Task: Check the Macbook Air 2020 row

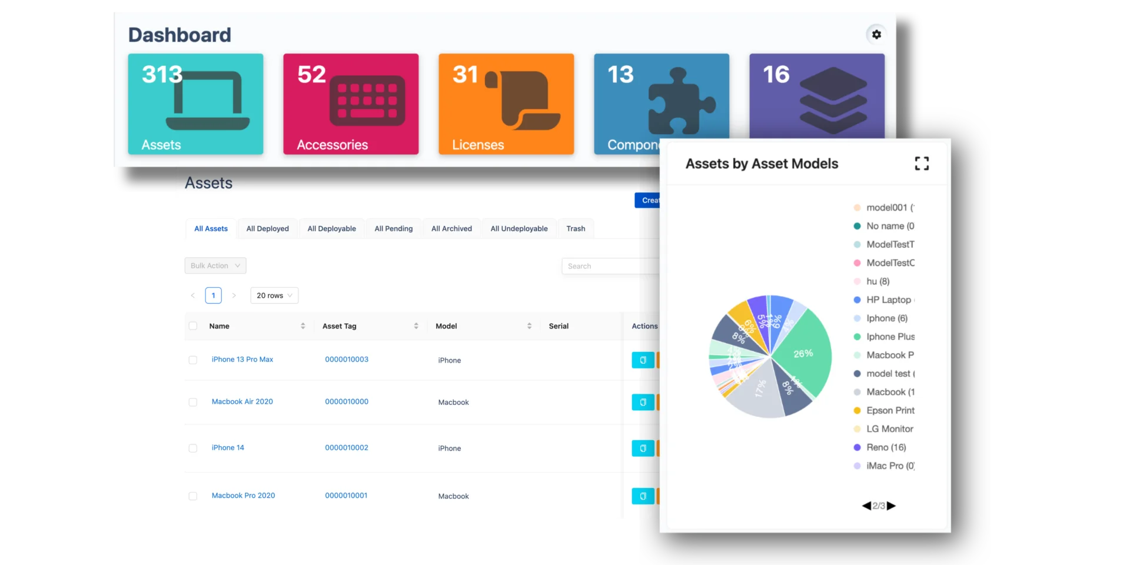Action: pos(193,403)
